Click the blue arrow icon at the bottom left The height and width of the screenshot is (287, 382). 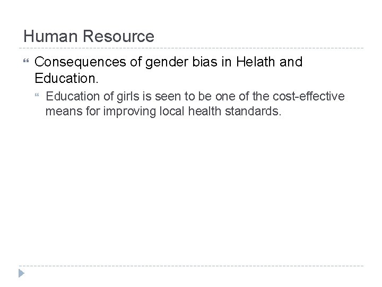(x=21, y=273)
